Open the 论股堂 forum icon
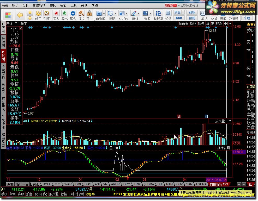 click(158, 15)
